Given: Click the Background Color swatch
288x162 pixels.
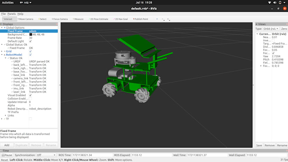Looking at the screenshot, I should point(30,35).
